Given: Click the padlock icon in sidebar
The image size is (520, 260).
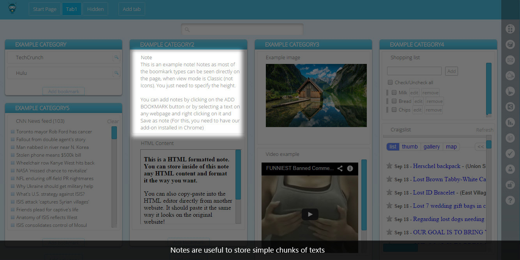Looking at the screenshot, I should pyautogui.click(x=510, y=185).
